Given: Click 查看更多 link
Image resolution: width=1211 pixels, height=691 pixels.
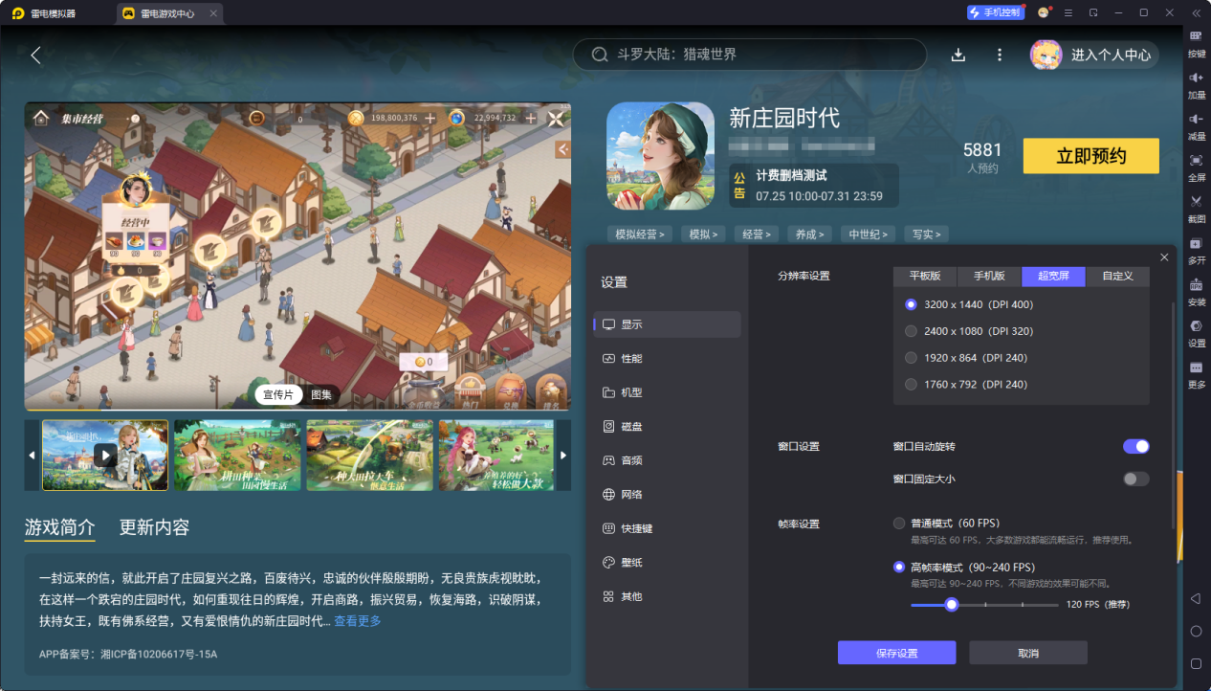Looking at the screenshot, I should (x=357, y=621).
